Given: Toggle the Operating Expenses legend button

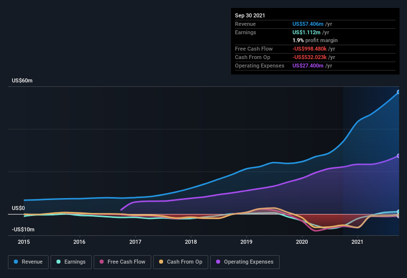Looking at the screenshot, I should pyautogui.click(x=245, y=262).
